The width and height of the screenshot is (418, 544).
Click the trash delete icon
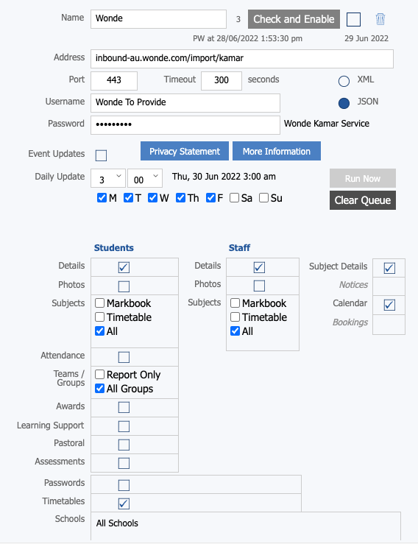click(x=380, y=18)
